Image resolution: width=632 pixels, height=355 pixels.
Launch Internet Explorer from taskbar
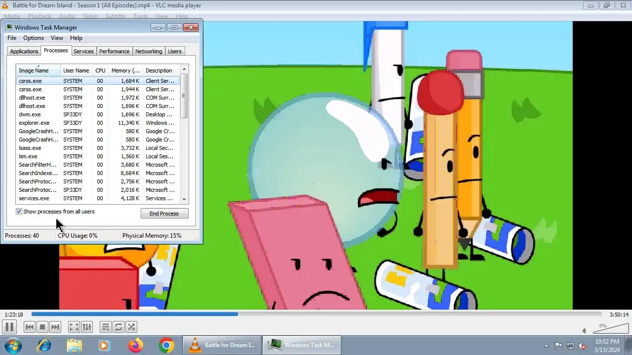(44, 345)
